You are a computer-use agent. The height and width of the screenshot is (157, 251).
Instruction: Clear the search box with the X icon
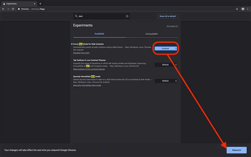[x=127, y=16]
